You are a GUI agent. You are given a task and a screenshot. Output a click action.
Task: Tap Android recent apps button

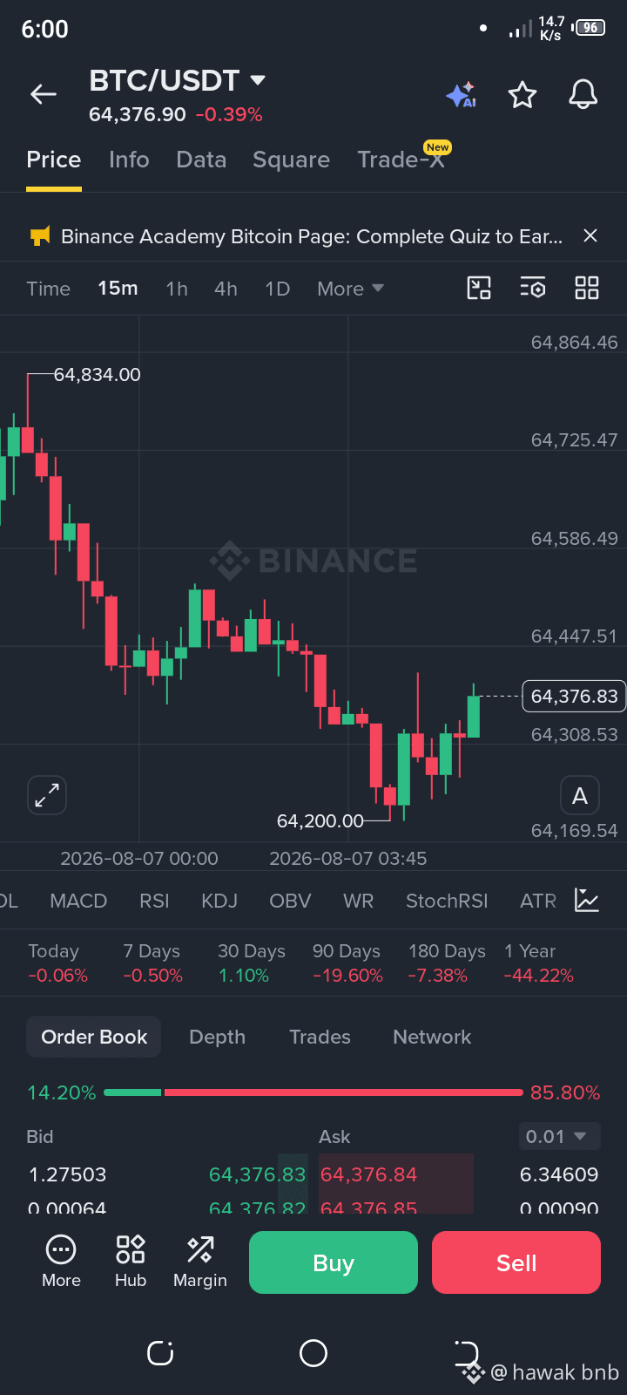pos(160,1353)
